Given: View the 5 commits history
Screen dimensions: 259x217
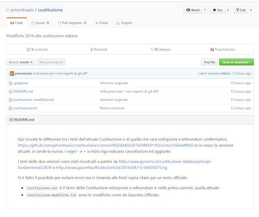Looking at the screenshot, I should (x=37, y=49).
